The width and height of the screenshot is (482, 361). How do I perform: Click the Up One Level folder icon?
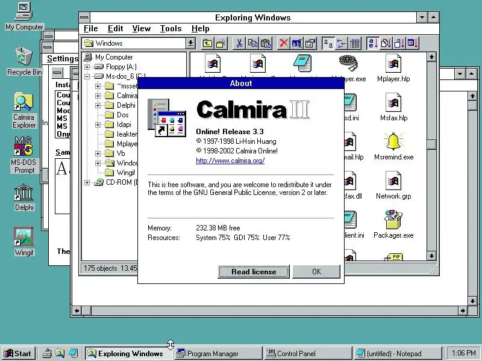(207, 43)
